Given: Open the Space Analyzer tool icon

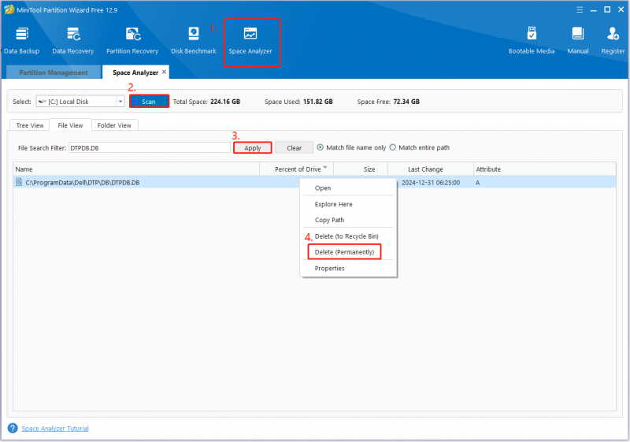Looking at the screenshot, I should click(250, 34).
